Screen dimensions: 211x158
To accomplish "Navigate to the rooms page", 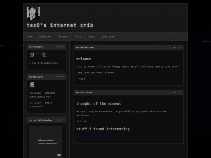I will pos(91,37).
